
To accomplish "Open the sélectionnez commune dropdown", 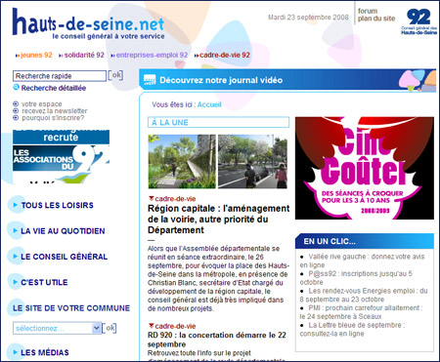I will coord(57,328).
